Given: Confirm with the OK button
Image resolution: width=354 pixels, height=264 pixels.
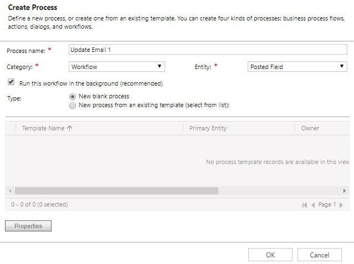Looking at the screenshot, I should (270, 255).
